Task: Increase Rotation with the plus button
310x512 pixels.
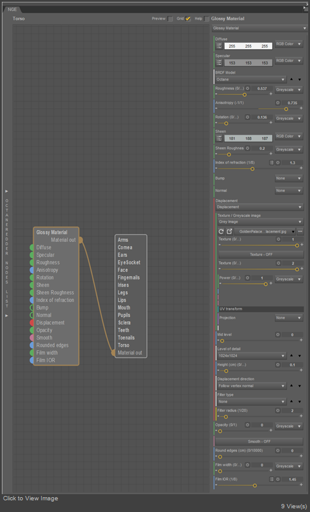Action: (271, 123)
